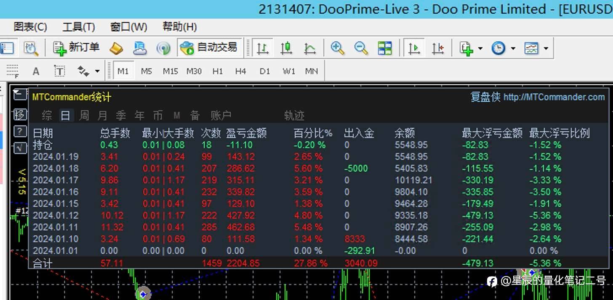Image resolution: width=613 pixels, height=300 pixels.
Task: Click the signals radio tower icon
Action: coord(163,48)
